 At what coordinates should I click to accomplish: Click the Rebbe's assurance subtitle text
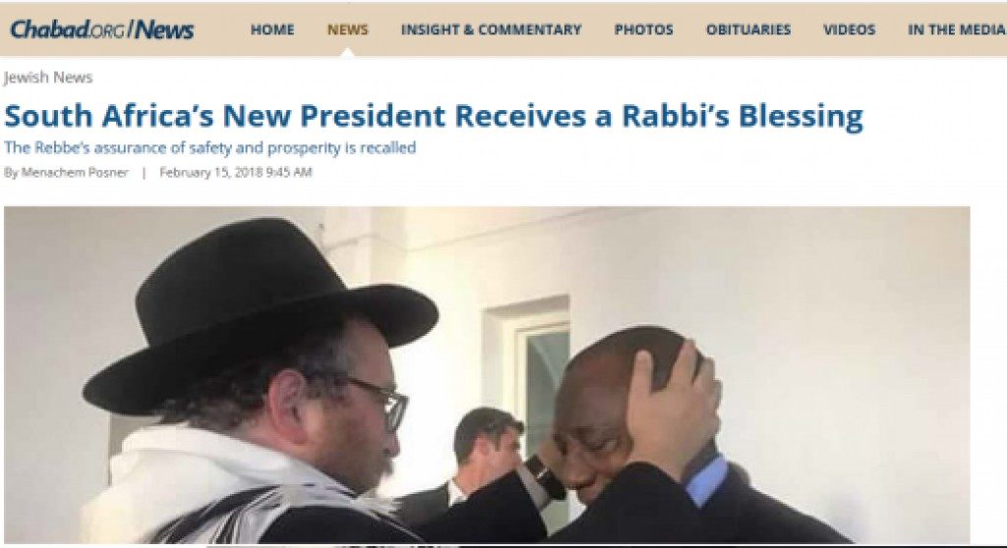click(210, 147)
